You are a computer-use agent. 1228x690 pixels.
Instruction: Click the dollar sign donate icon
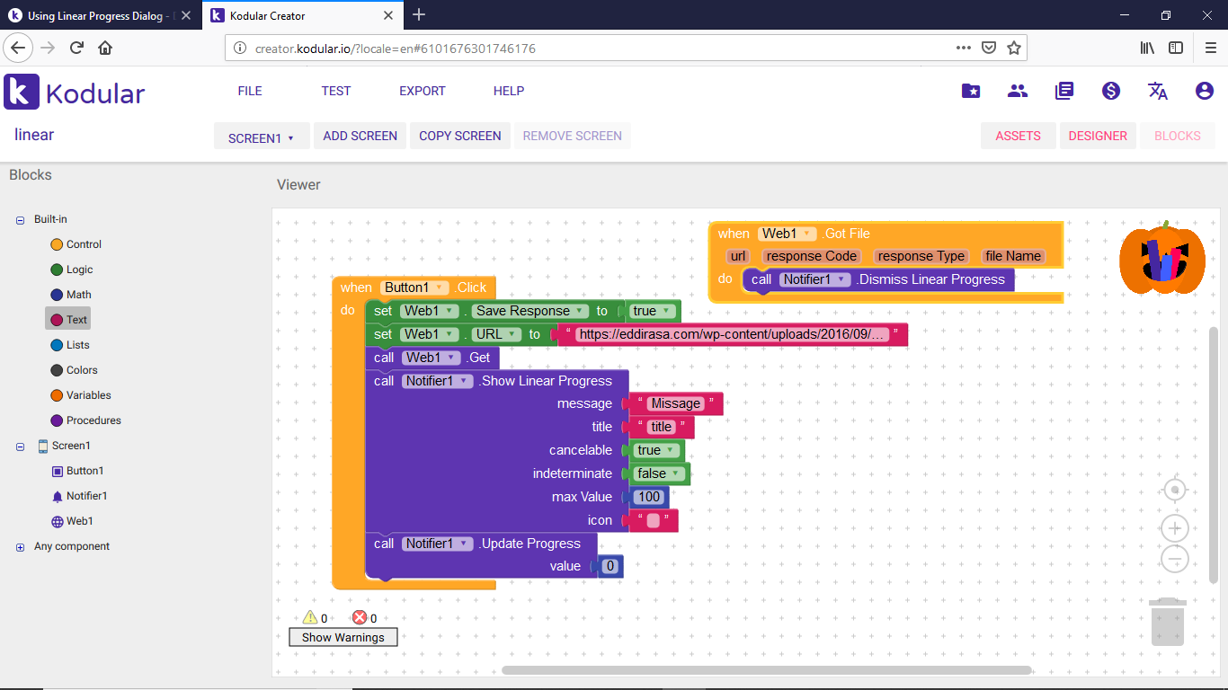[1111, 91]
